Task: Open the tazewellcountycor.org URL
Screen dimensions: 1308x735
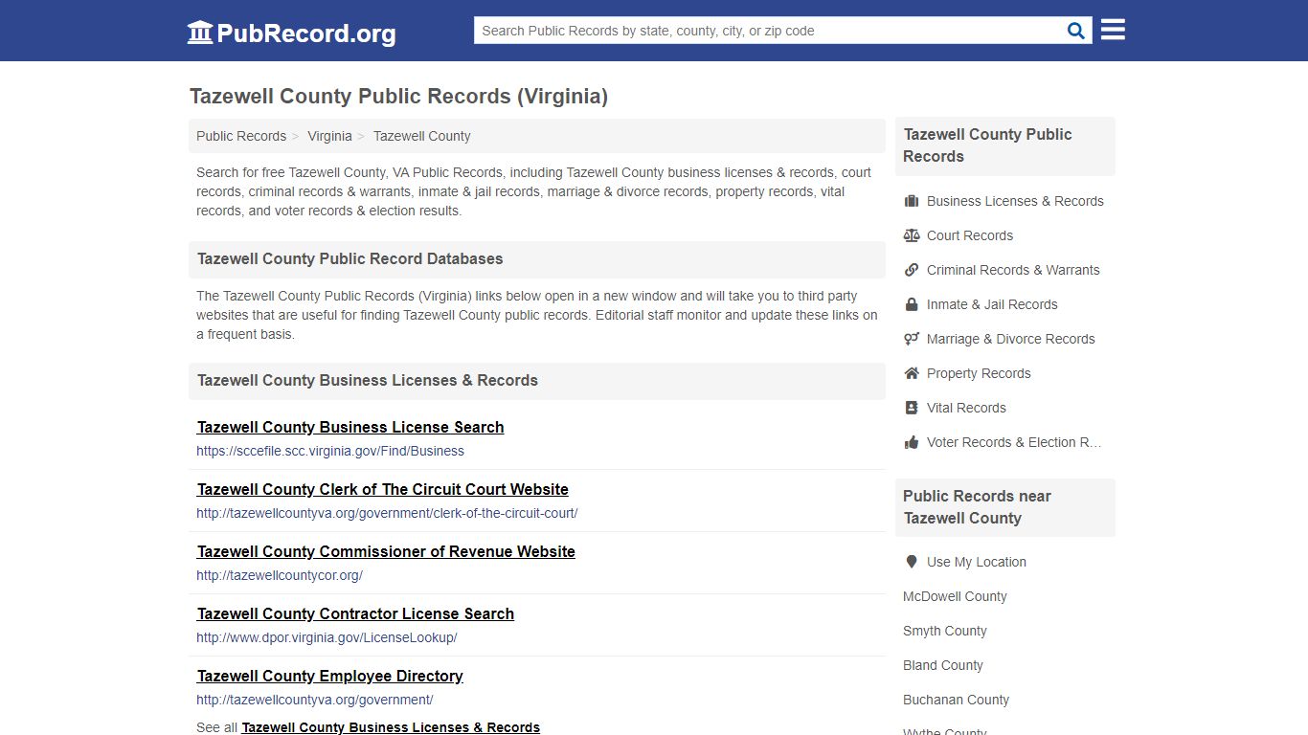Action: pyautogui.click(x=280, y=575)
